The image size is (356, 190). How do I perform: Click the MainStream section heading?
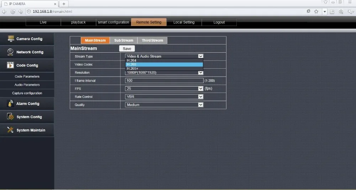[x=84, y=48]
